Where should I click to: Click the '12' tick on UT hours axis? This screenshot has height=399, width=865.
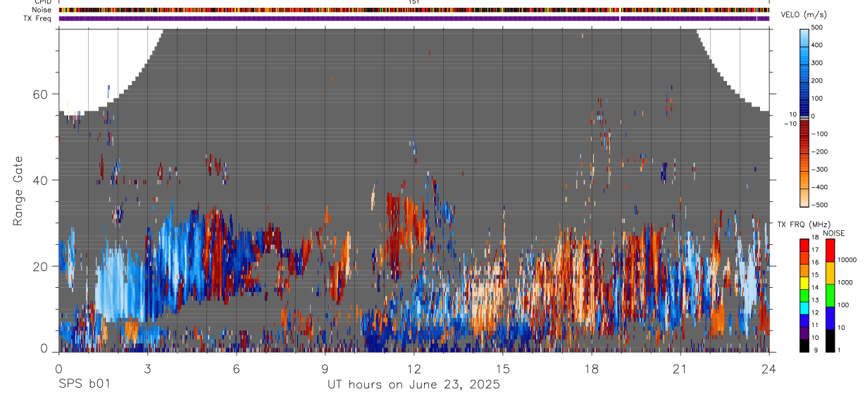pyautogui.click(x=414, y=368)
